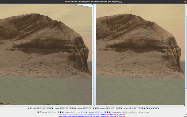The image size is (187, 117).
Task: Click the thick minus button for rotateL
Action: click(x=72, y=112)
